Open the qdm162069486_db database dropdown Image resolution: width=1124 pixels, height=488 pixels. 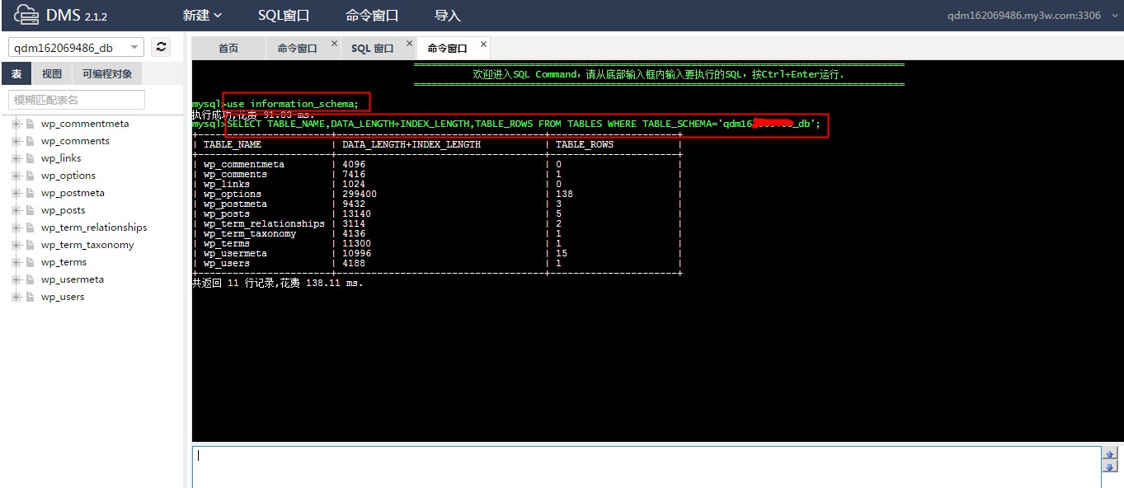(134, 48)
